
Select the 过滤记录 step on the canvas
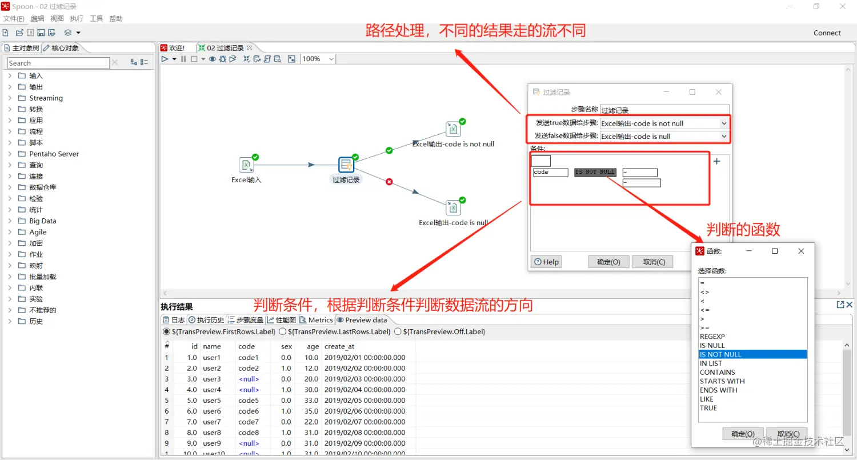(x=346, y=165)
